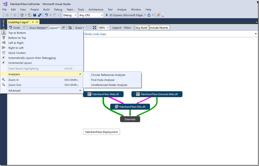The image size is (259, 166).
Task: Click the Find in Files icon
Action: point(158,15)
